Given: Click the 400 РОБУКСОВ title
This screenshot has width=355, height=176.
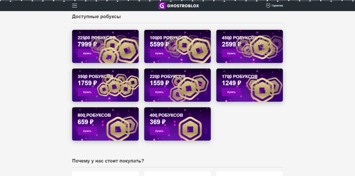Looking at the screenshot, I should pos(166,115).
